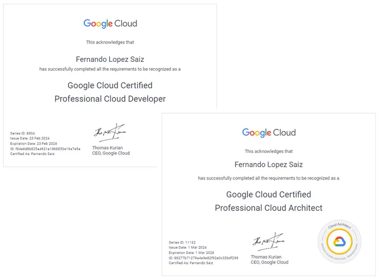Click the Google Cloud logo on Architect certificate
The image size is (379, 280).
tap(269, 133)
